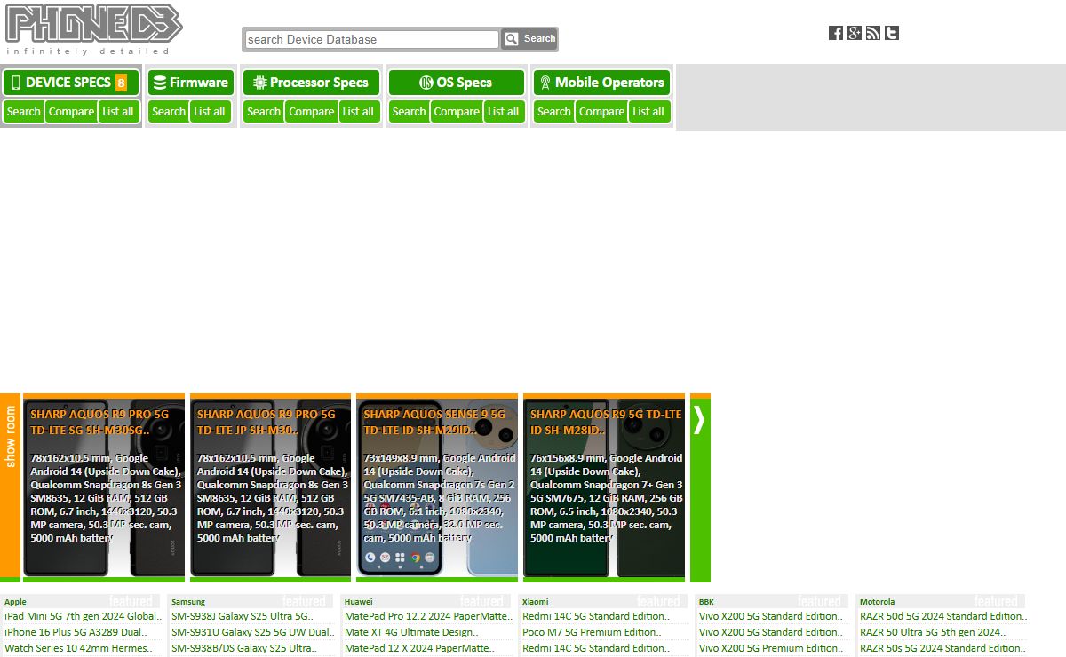This screenshot has width=1066, height=657.
Task: Open the Sharp Aquos Sense 9 SH-M29ID card
Action: (x=437, y=487)
